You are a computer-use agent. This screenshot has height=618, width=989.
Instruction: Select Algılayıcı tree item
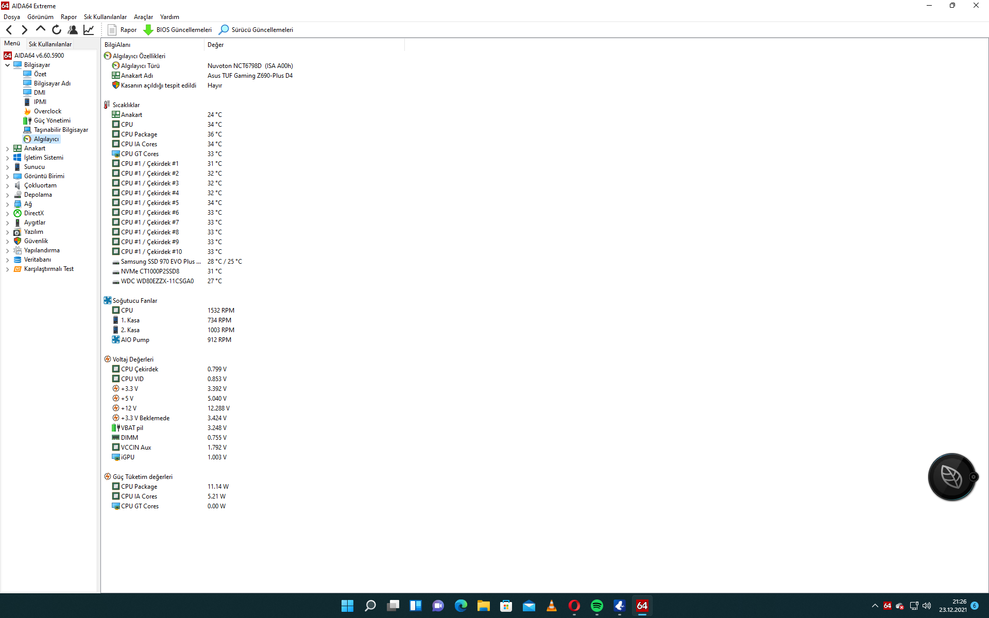(x=46, y=139)
